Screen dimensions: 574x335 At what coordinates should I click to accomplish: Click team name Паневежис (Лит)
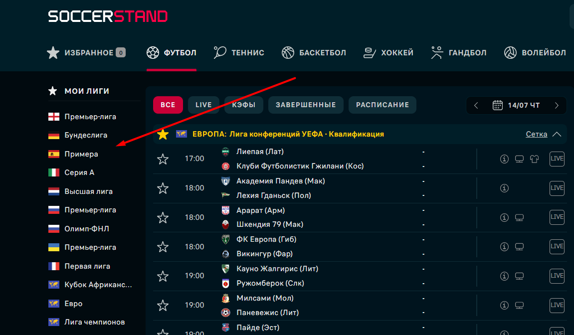coord(268,313)
